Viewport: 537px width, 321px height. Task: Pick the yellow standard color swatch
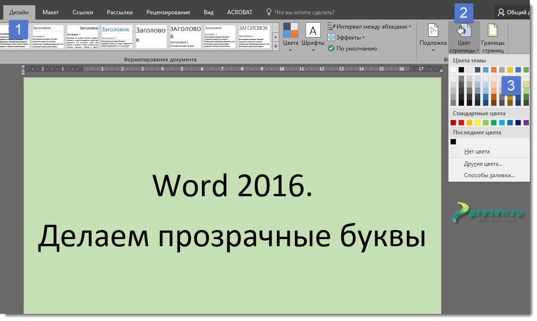coord(477,123)
